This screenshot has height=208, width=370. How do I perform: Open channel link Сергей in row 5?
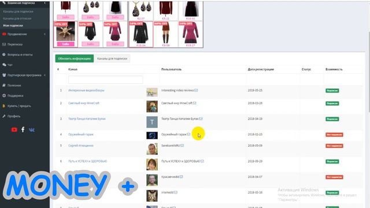tap(81, 146)
